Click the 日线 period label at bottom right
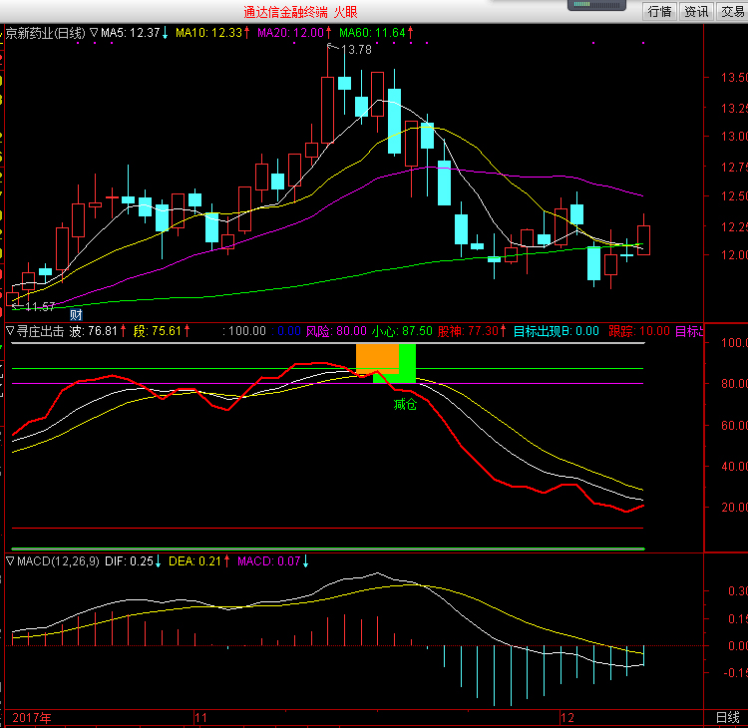748x728 pixels. (x=728, y=717)
